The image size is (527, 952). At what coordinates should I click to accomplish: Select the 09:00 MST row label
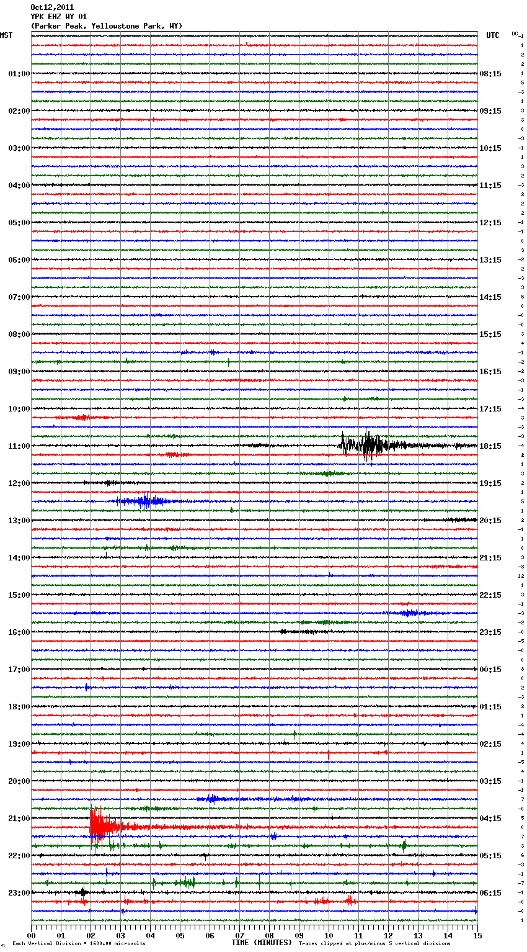[x=19, y=372]
